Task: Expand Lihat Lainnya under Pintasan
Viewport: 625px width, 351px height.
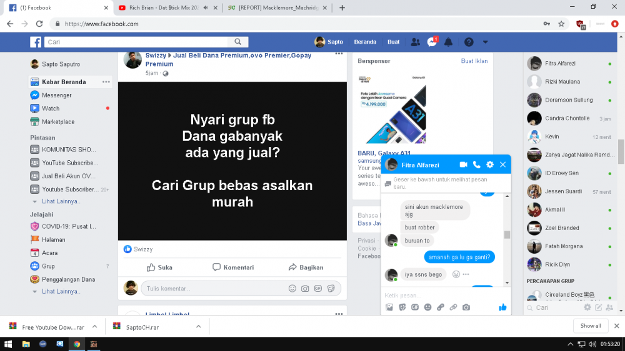Action: point(61,201)
